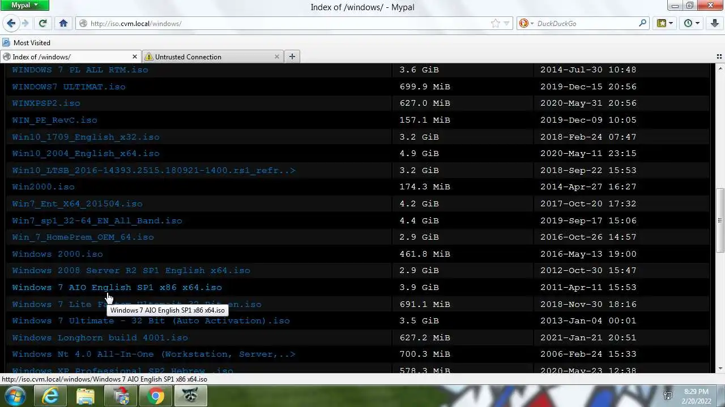
Task: Expand the bookmarks button dropdown arrow
Action: [671, 23]
